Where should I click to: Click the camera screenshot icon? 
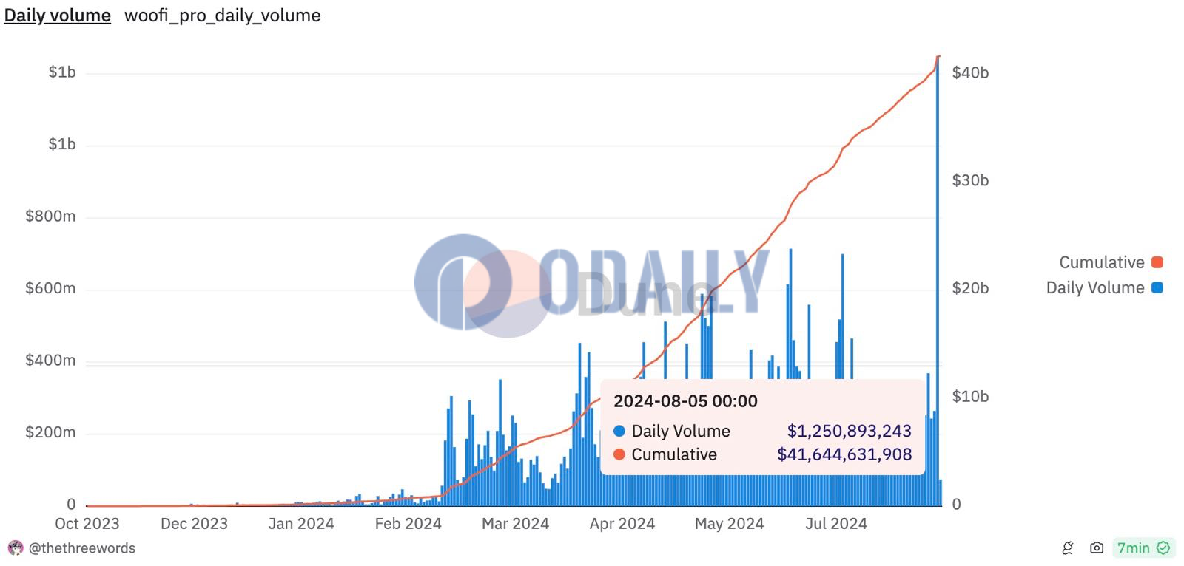(1097, 548)
